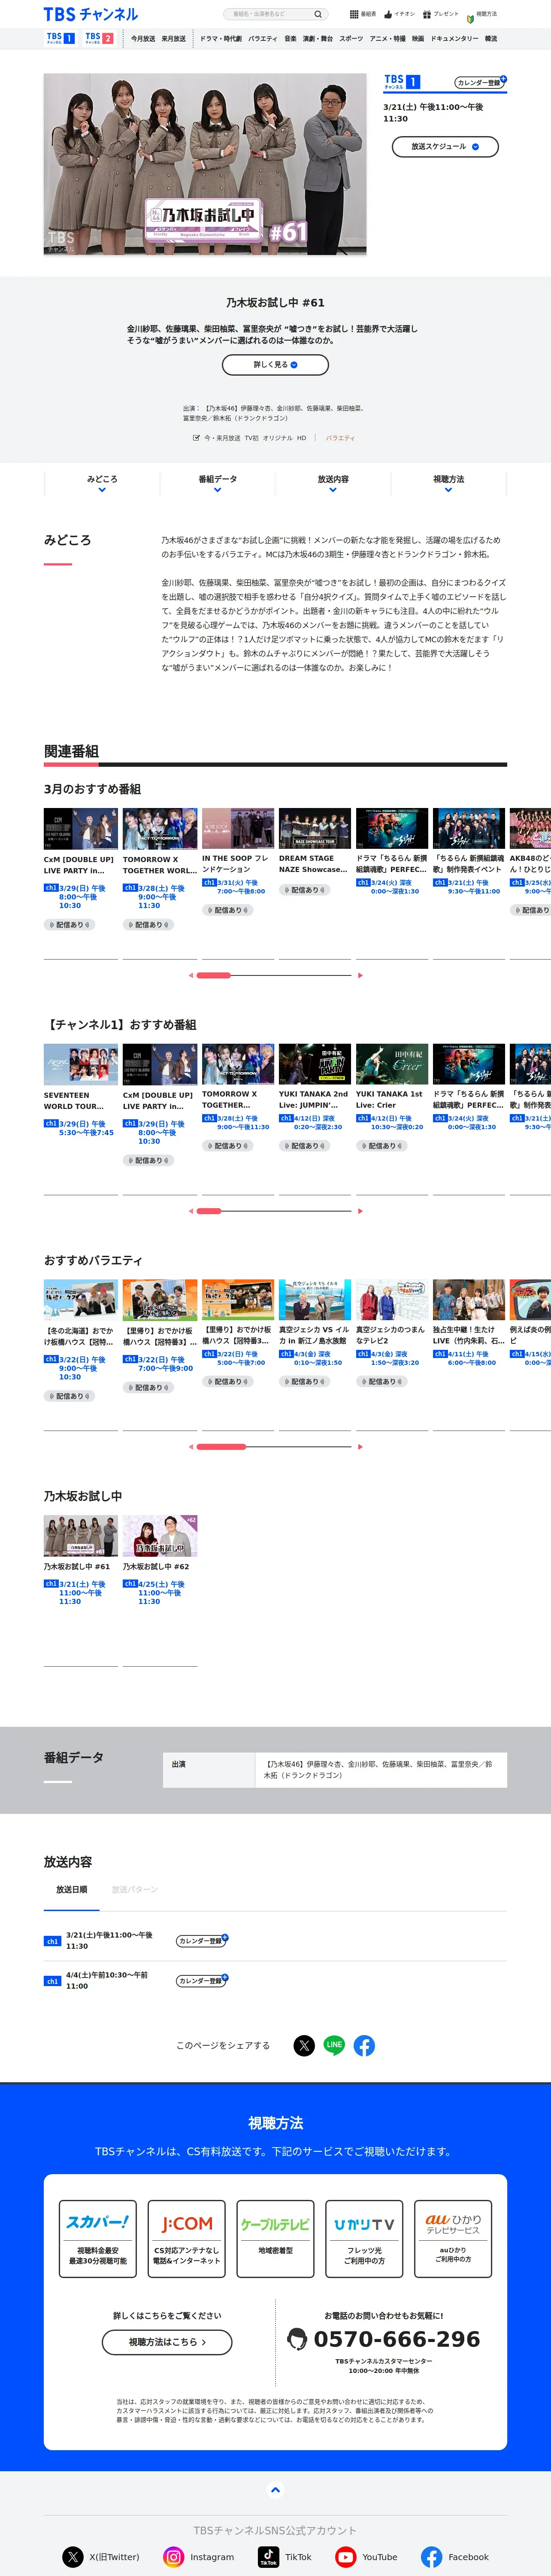
Task: Click the 乃木坂お試し中 #61 hero image
Action: (205, 164)
